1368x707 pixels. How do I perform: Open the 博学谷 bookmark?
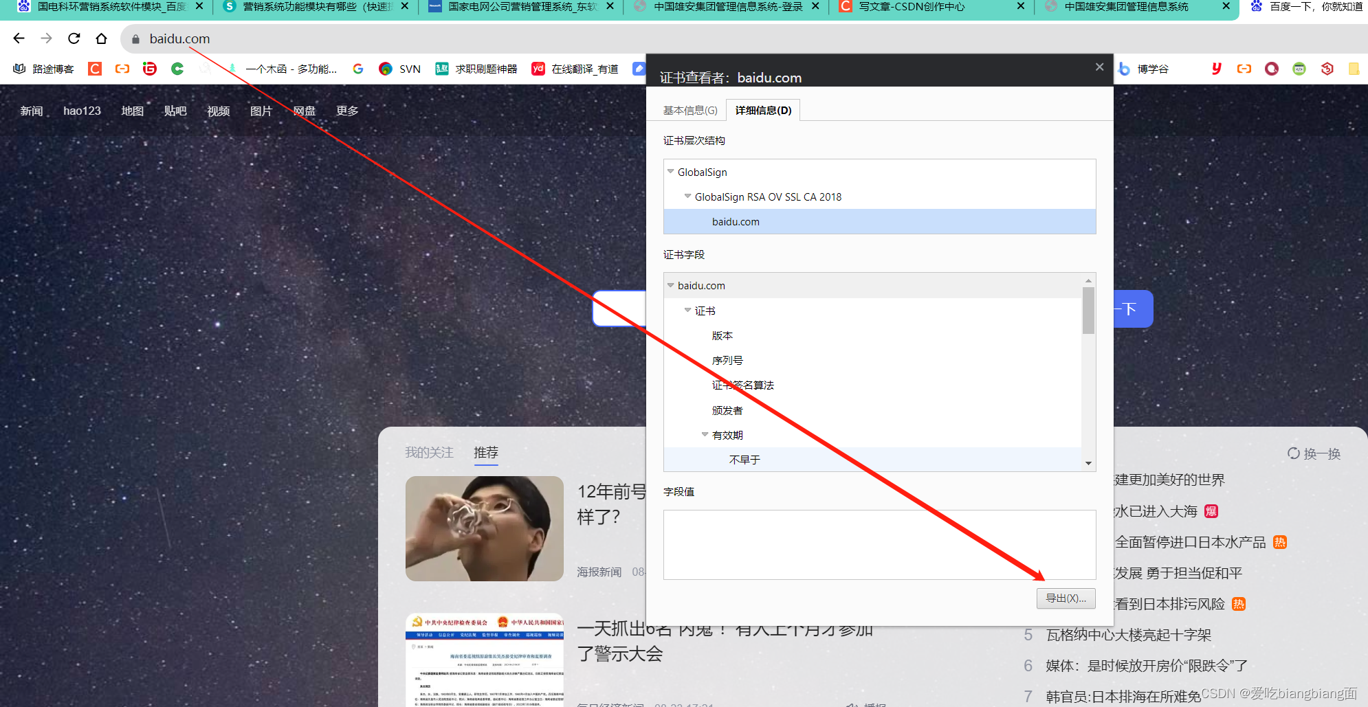tap(1144, 69)
